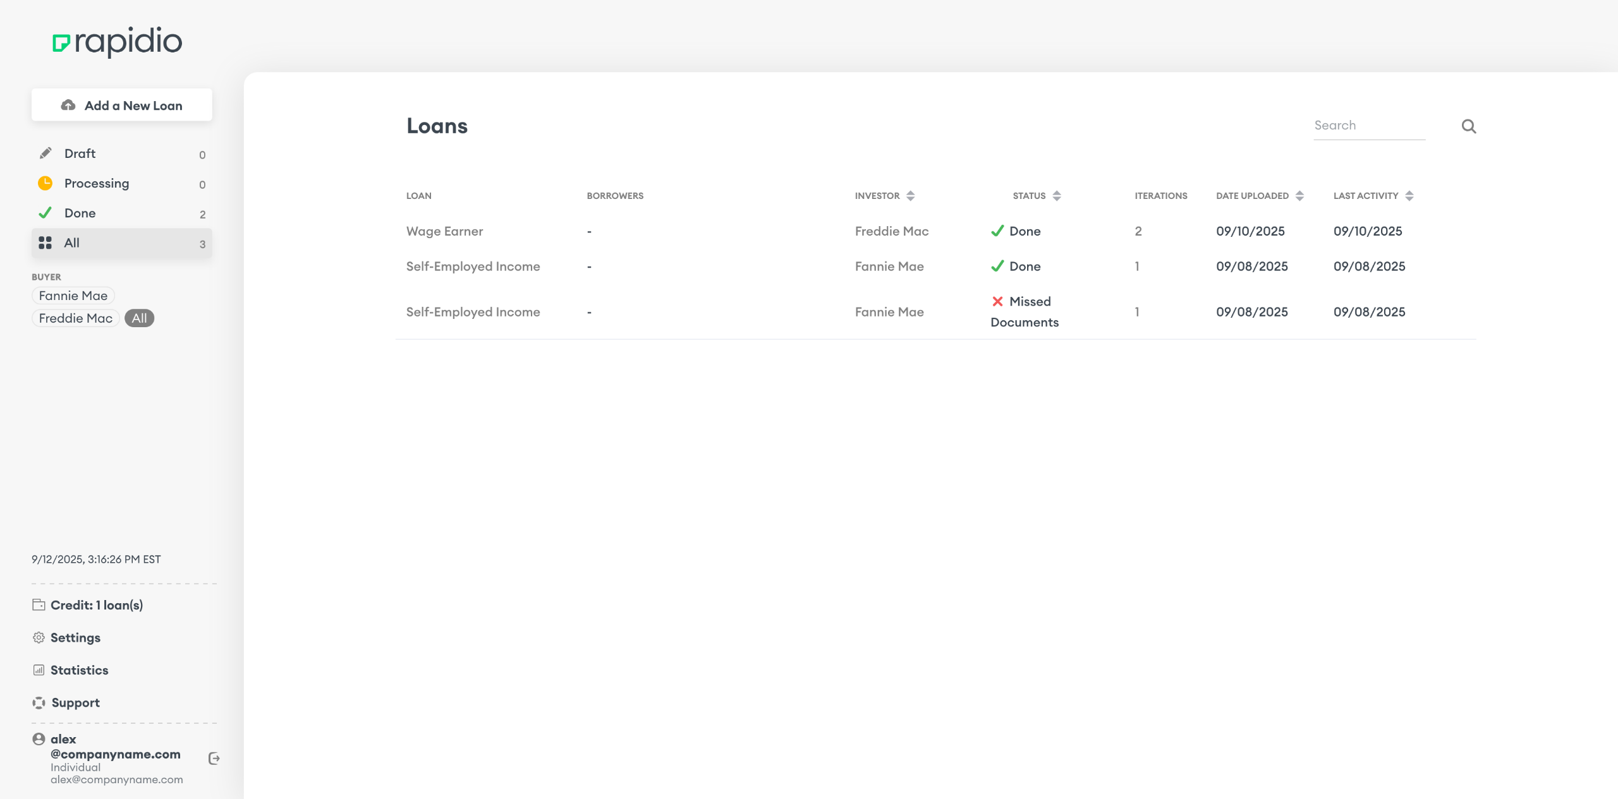Click Add a New Loan button
1618x799 pixels.
(122, 105)
